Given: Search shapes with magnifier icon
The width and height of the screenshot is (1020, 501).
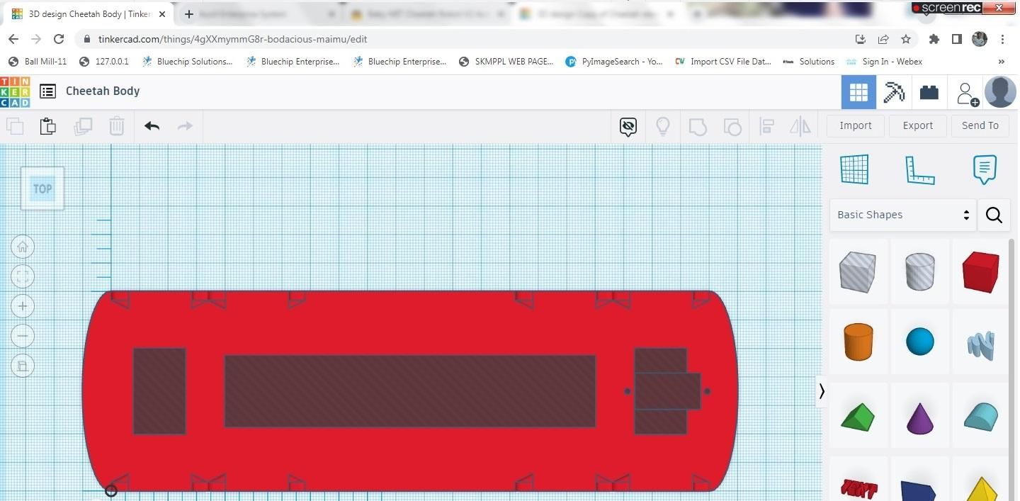Looking at the screenshot, I should [x=994, y=215].
